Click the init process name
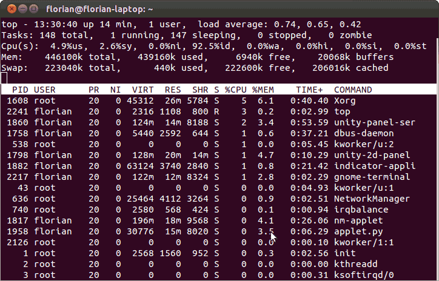Viewport: 439px width, 281px height. click(344, 253)
